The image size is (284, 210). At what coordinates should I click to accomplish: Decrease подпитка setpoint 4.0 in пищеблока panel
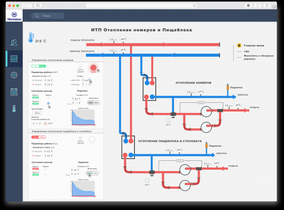[x=72, y=170]
